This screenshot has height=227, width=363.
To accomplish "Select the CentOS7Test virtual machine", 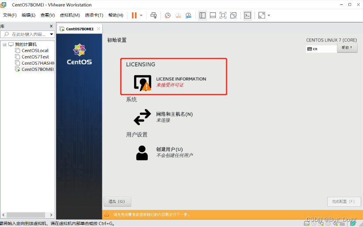I will (x=35, y=57).
